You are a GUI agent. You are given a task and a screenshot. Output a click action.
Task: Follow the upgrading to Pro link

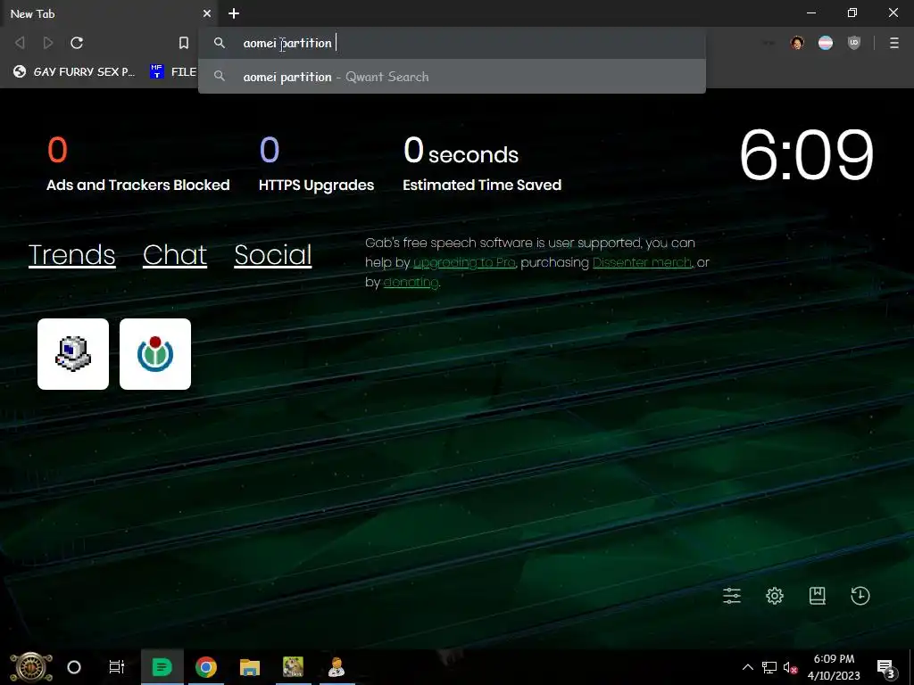(x=464, y=263)
